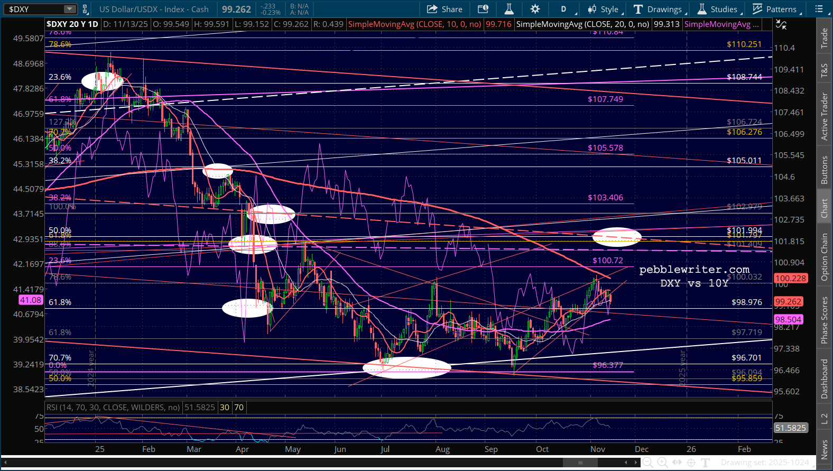Screen dimensions: 833x471
Task: Select the crosshair pointer icon
Action: [691, 463]
